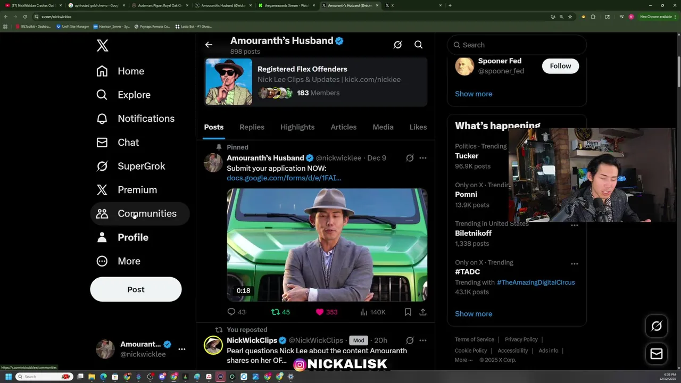Image resolution: width=681 pixels, height=383 pixels.
Task: Switch to the Likes tab
Action: [418, 127]
